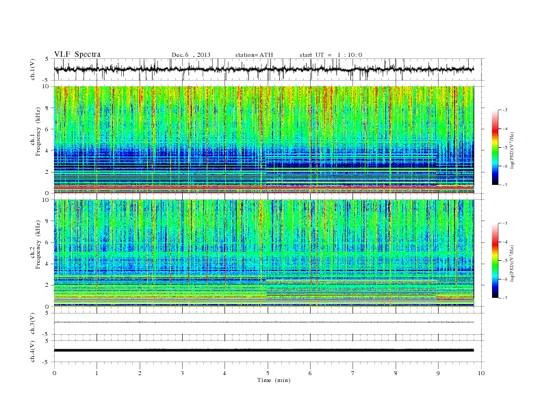Click the x-axis tick label "6"
Viewport: 542px width, 419px height.
[x=310, y=373]
